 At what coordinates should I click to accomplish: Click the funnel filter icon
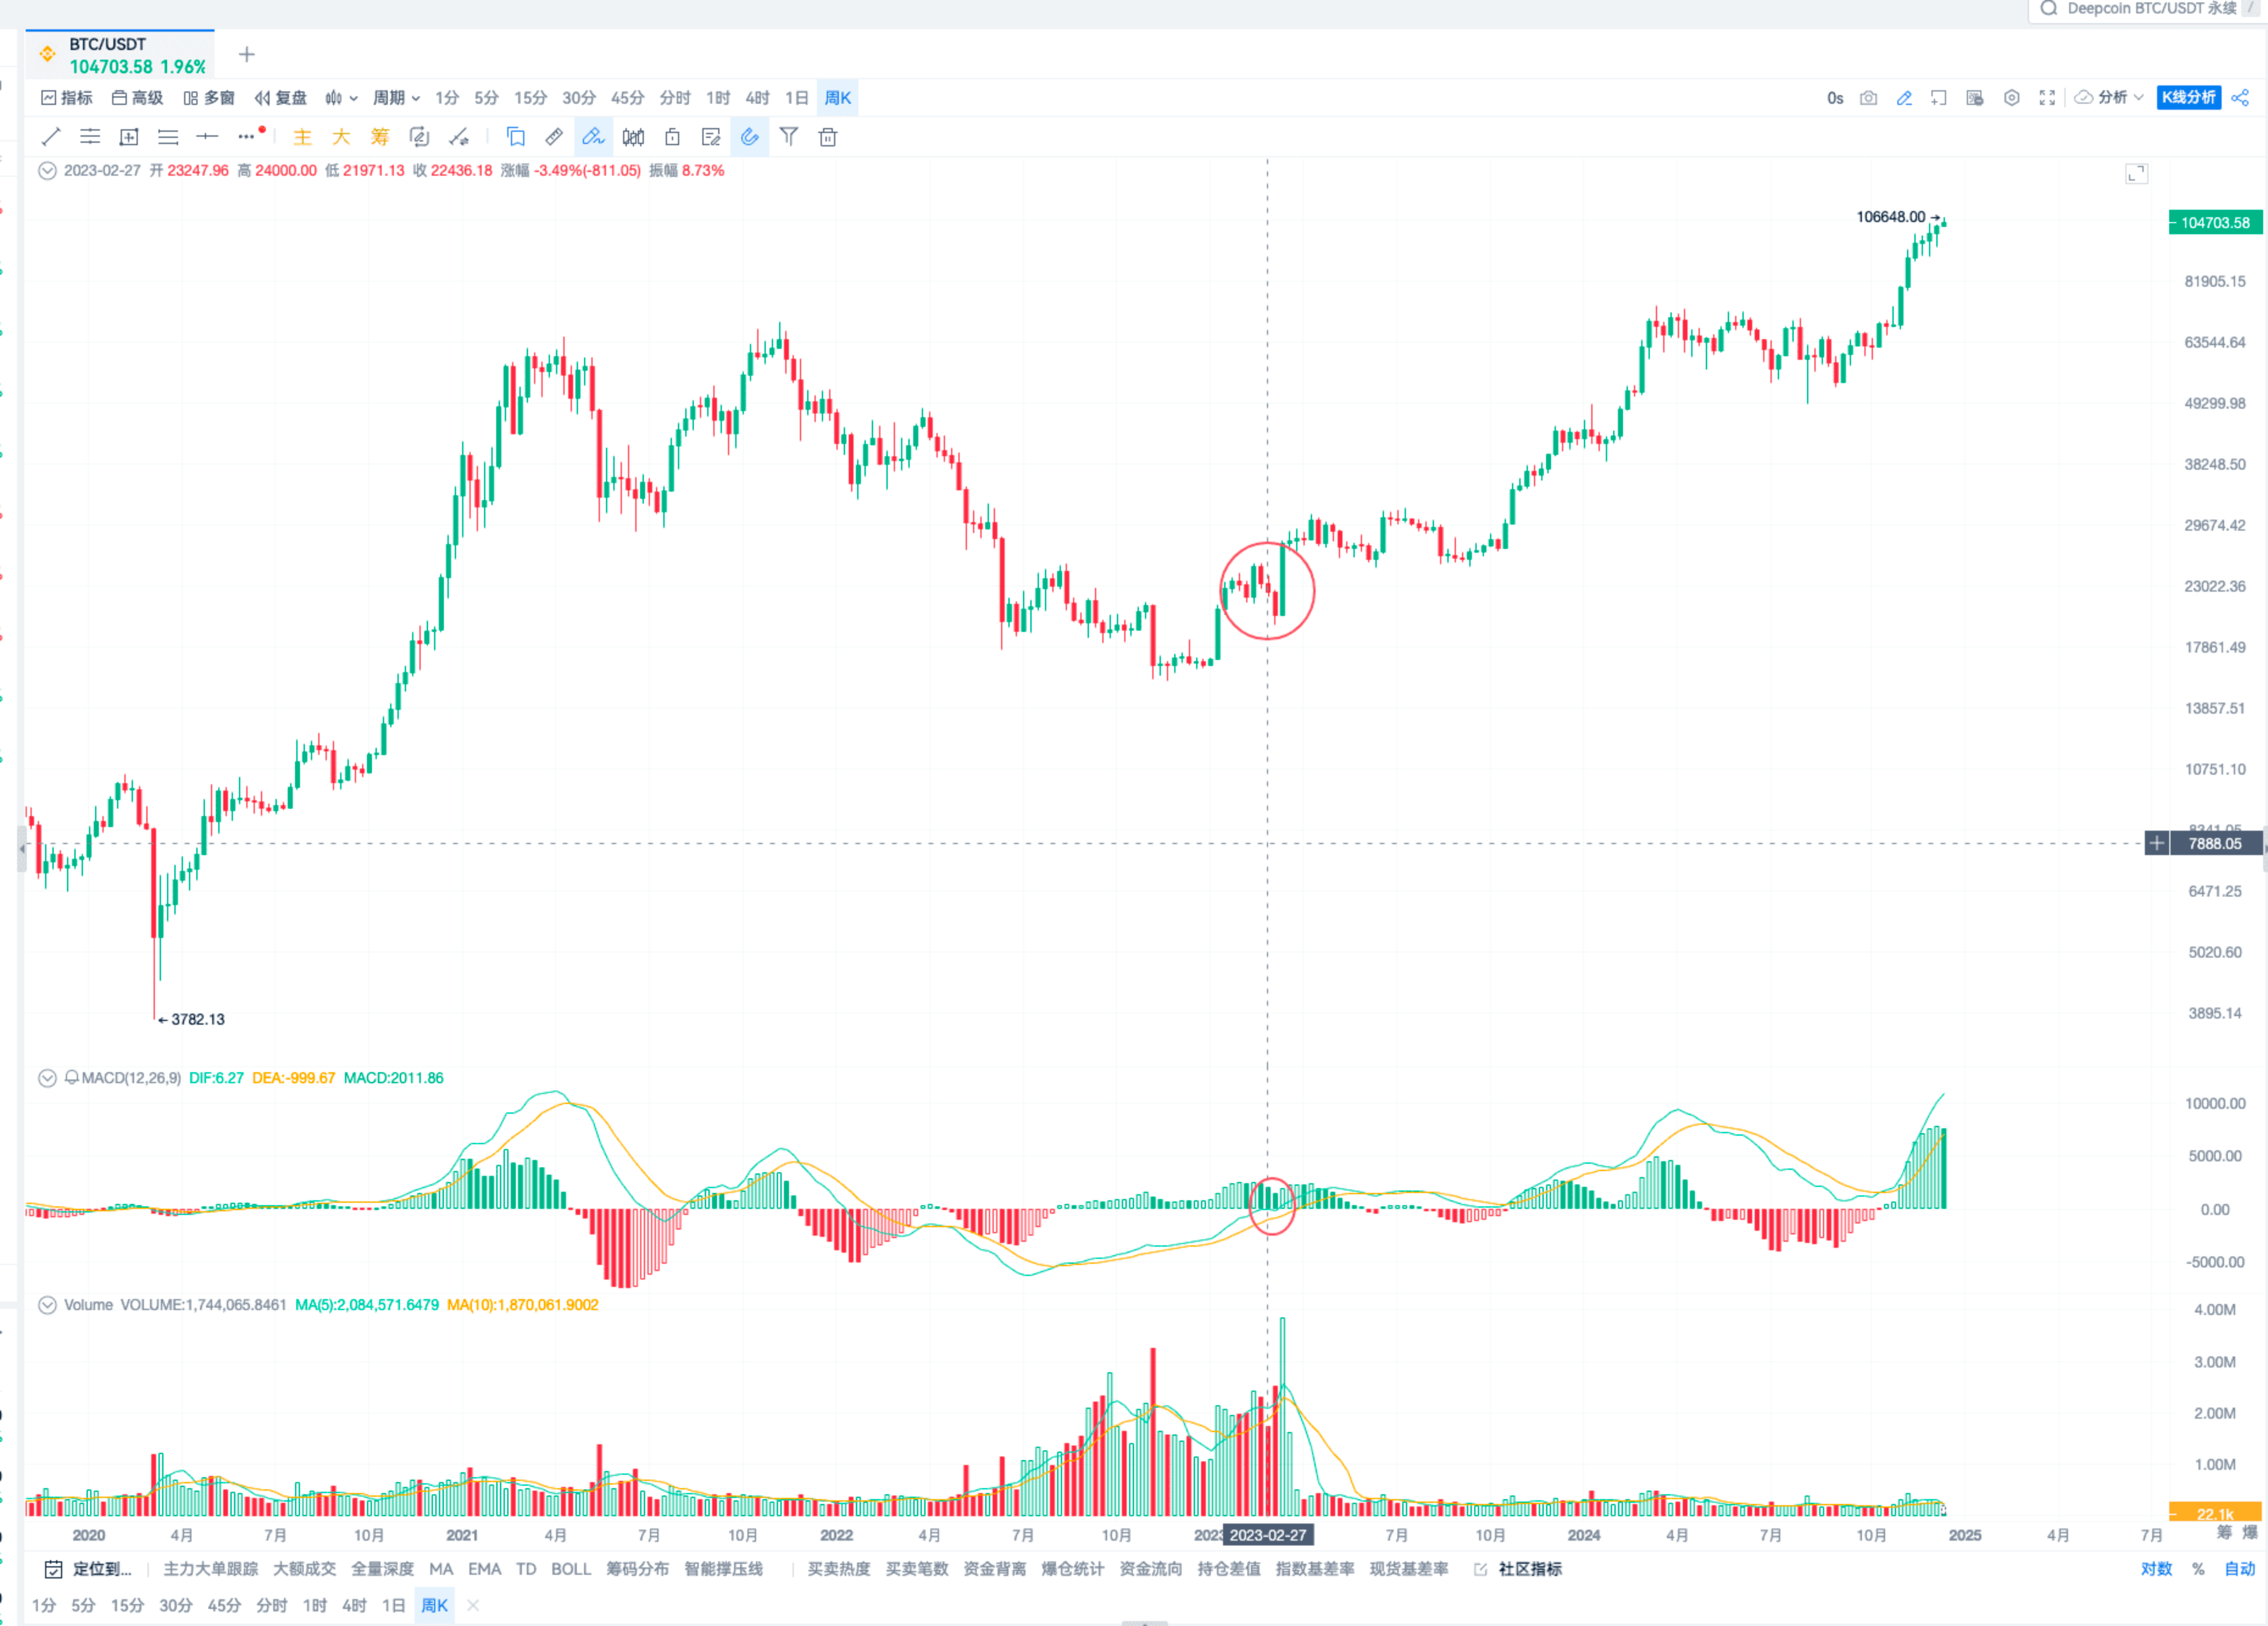point(789,137)
